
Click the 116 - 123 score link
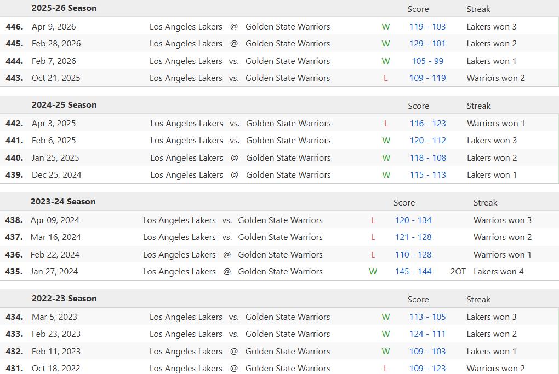427,124
